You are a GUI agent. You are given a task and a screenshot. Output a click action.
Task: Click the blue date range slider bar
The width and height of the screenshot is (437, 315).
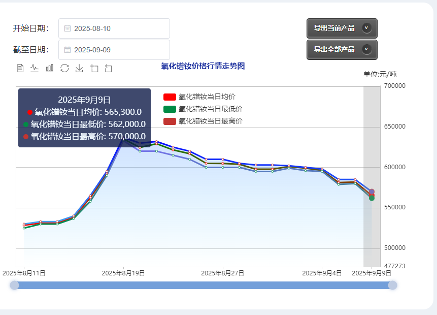(x=204, y=285)
